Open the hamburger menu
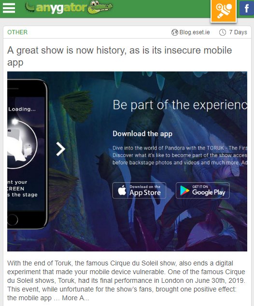This screenshot has width=254, height=306. (x=9, y=8)
